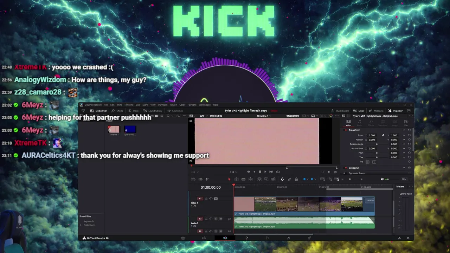
Task: Jump to the first frame
Action: click(x=249, y=172)
